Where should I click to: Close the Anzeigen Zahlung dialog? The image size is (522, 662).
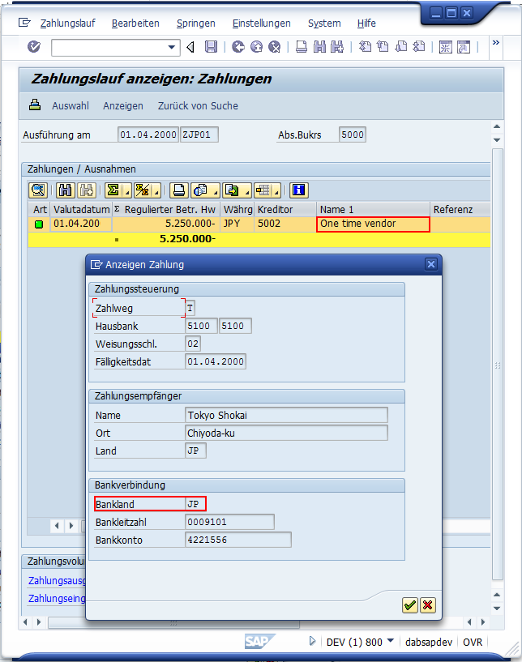tap(430, 264)
